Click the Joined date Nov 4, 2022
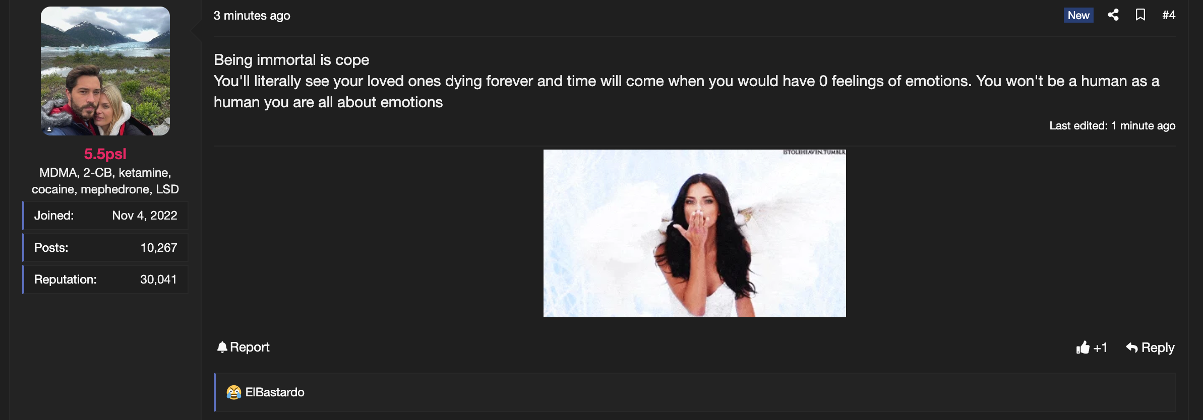1203x420 pixels. tap(145, 216)
